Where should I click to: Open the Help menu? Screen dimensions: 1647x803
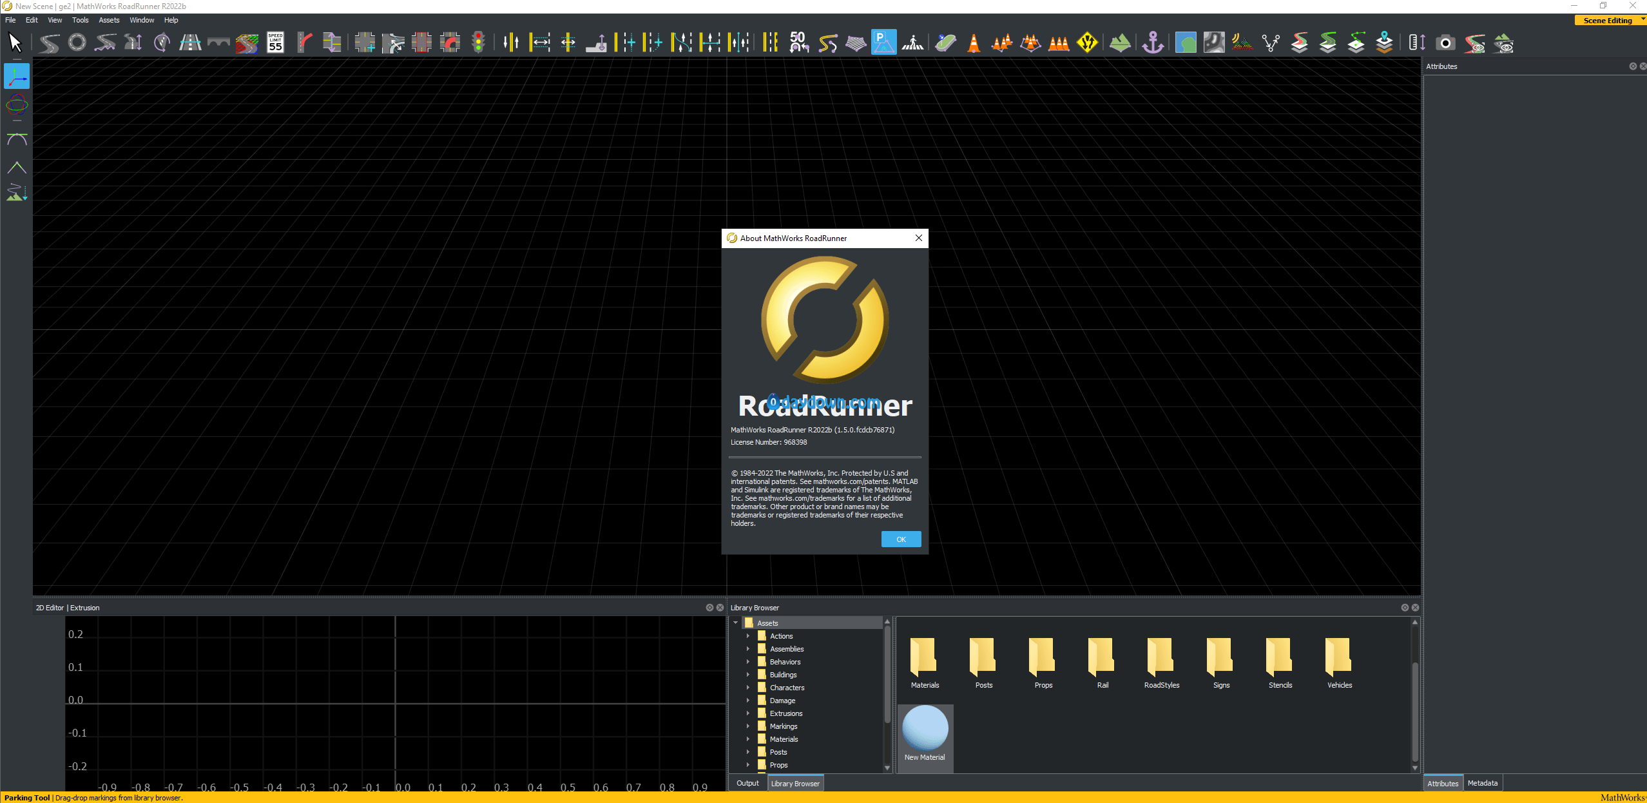[171, 20]
